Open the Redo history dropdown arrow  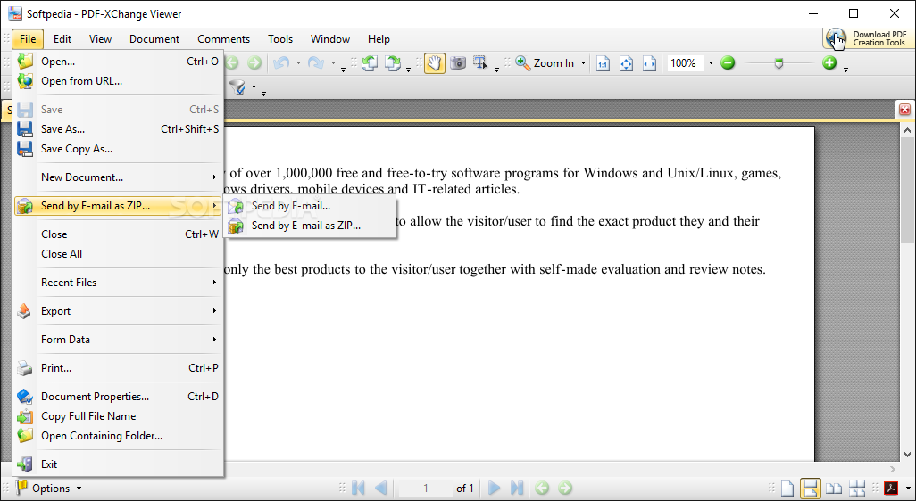click(333, 63)
